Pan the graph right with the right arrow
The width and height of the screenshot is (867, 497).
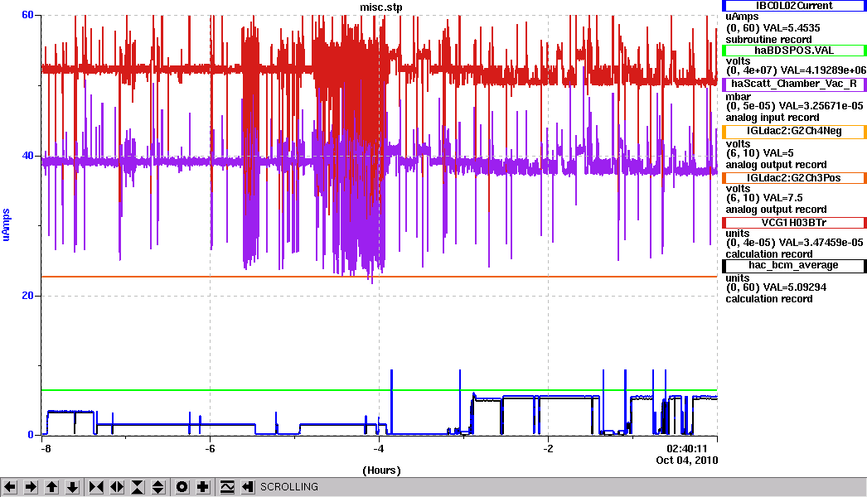pyautogui.click(x=31, y=487)
